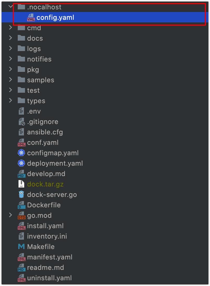The height and width of the screenshot is (286, 210).
Task: Click the Markdown icon beside readme.md
Action: click(21, 268)
